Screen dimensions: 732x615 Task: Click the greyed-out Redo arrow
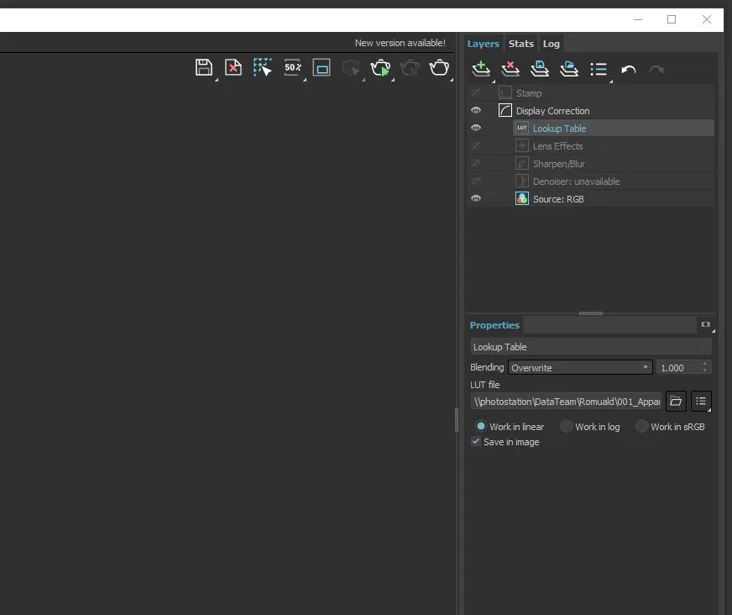click(656, 70)
